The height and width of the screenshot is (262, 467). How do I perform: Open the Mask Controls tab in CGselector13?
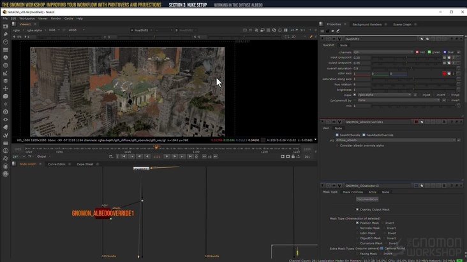click(353, 192)
